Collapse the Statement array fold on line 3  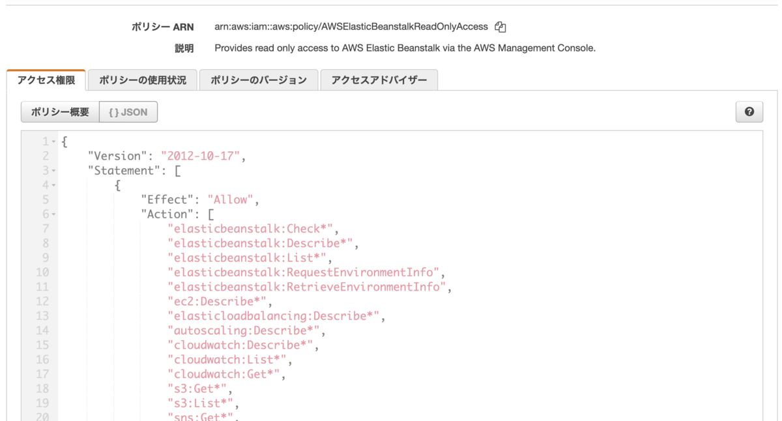tap(53, 171)
